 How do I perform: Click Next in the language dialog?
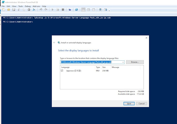click(x=129, y=104)
